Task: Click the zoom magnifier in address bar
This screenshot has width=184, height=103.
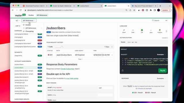Action: pyautogui.click(x=126, y=10)
